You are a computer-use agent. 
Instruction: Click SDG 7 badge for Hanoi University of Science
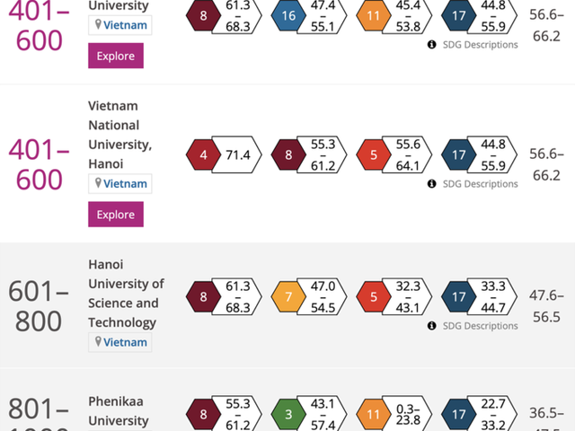tap(288, 295)
